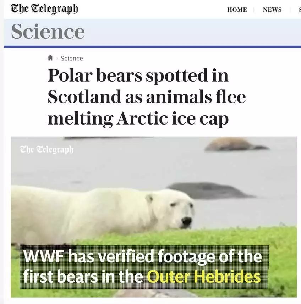301x304 pixels.
Task: Click the breadcrumb separator arrow before Science
Action: pyautogui.click(x=57, y=58)
